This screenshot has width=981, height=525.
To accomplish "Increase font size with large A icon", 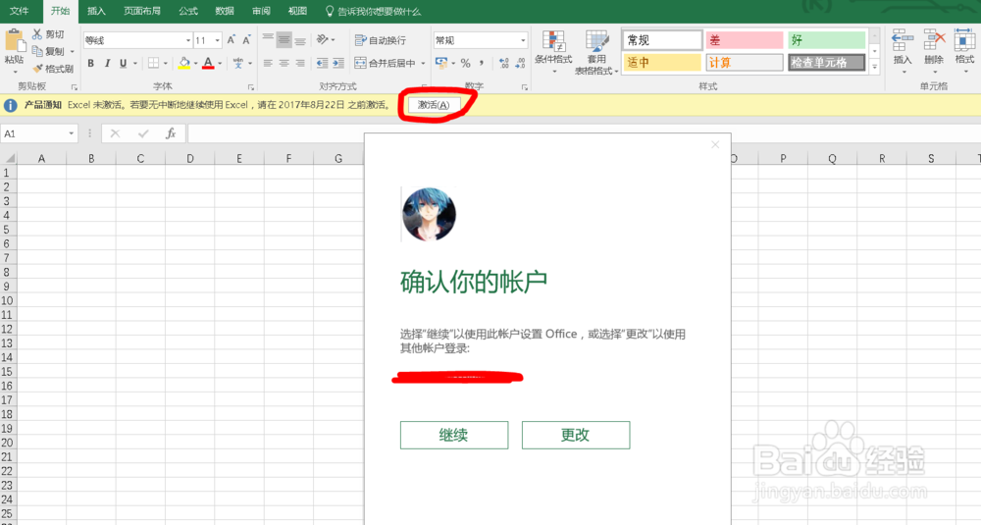I will coord(232,40).
